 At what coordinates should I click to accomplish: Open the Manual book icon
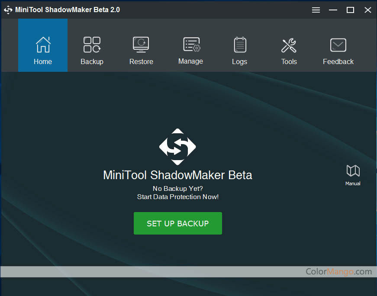(353, 171)
